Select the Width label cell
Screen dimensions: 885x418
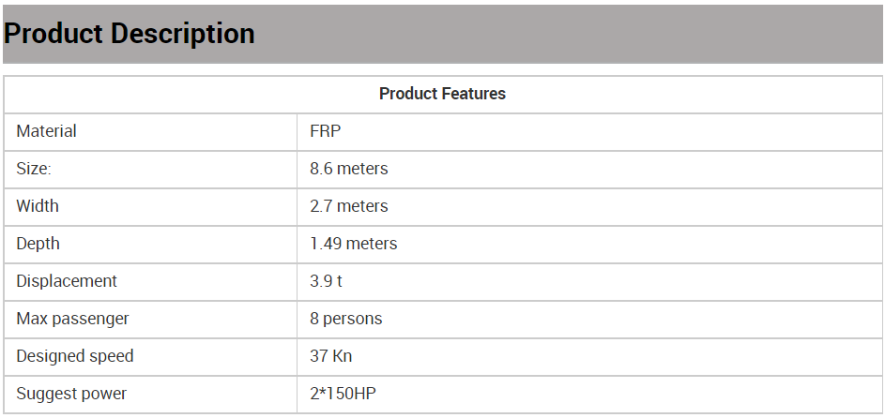pos(38,206)
